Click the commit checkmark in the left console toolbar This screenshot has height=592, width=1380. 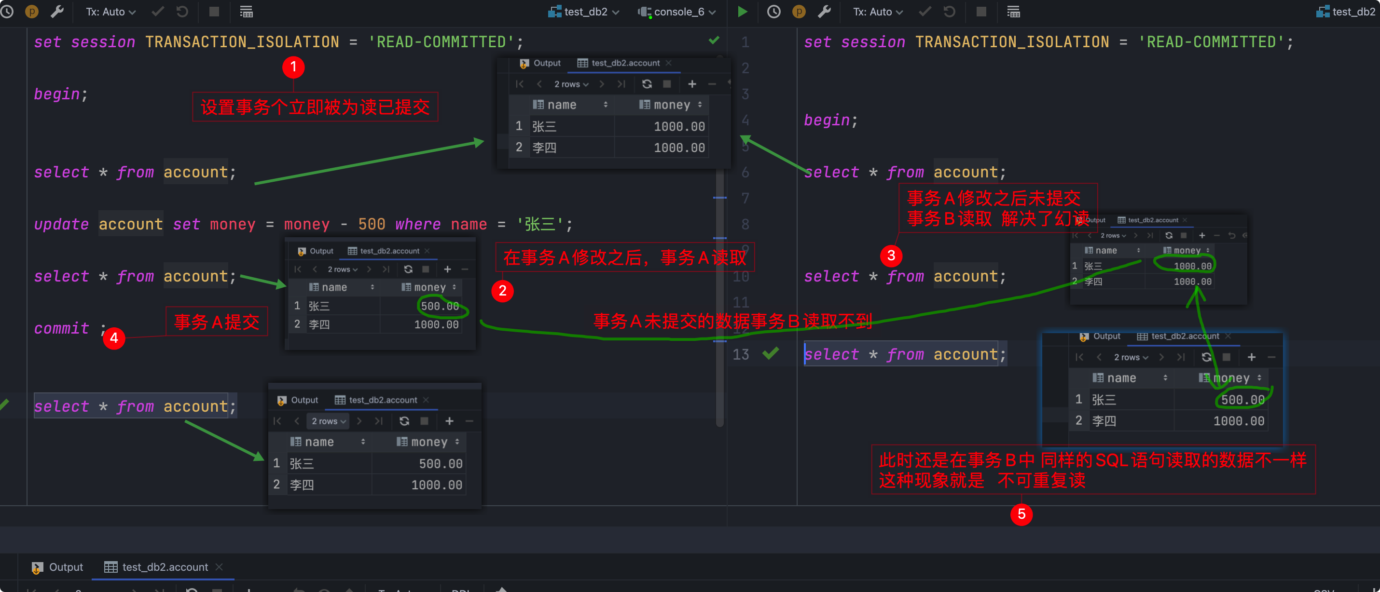157,12
